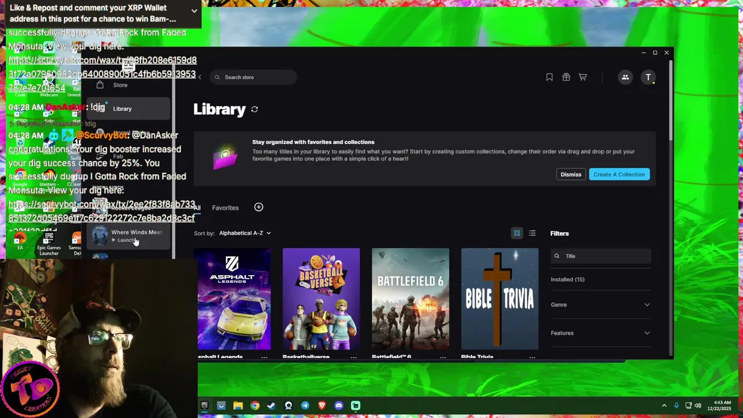Viewport: 743px width, 418px height.
Task: Open Epic Games Launcher desktop shortcut
Action: click(x=49, y=244)
